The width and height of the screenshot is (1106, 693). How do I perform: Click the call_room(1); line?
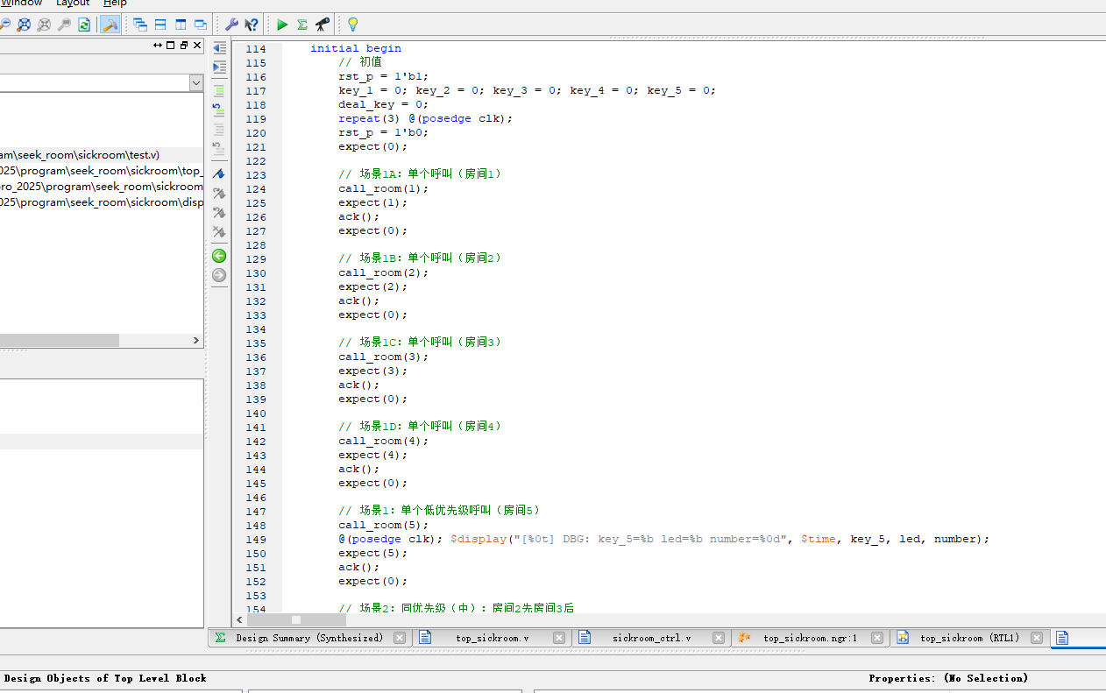384,188
